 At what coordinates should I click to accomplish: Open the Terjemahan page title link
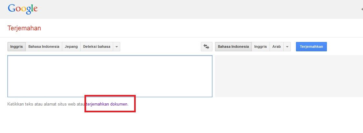tap(24, 28)
